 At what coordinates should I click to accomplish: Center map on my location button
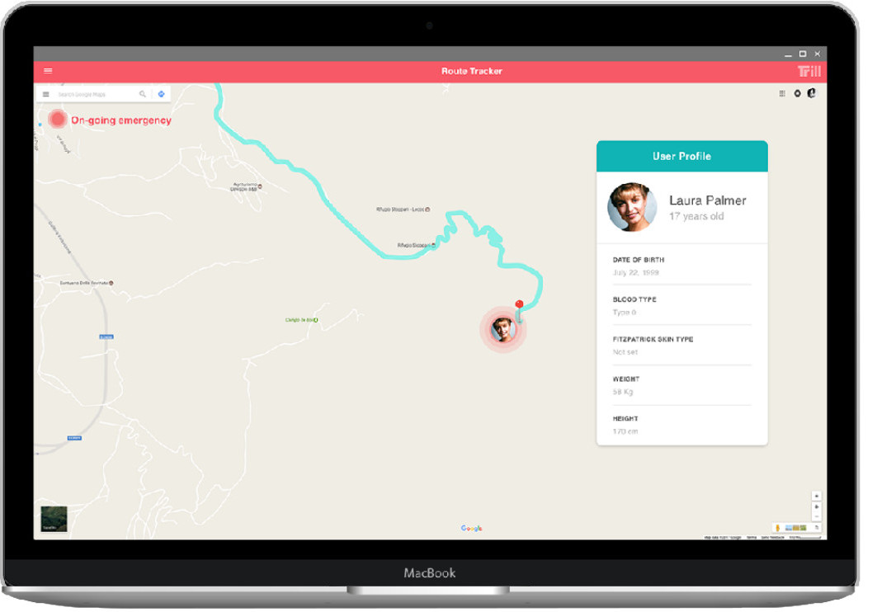[x=817, y=497]
